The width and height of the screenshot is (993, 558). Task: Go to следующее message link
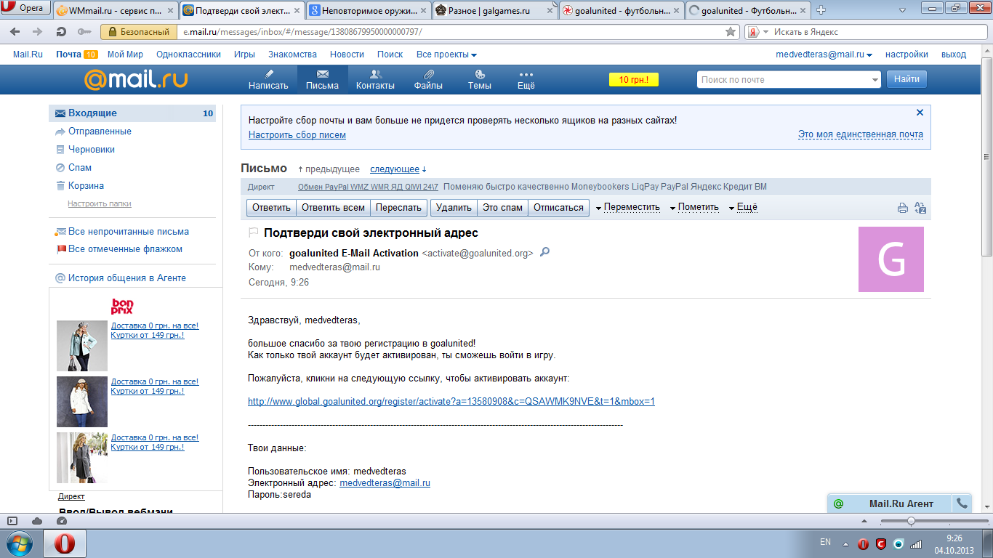pos(395,169)
